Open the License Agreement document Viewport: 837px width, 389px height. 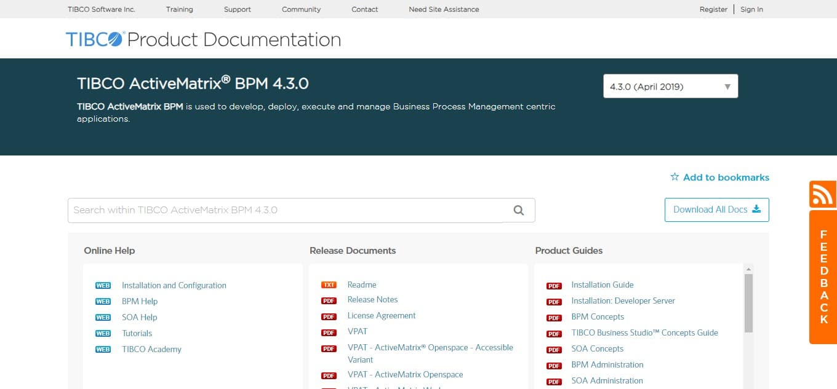tap(382, 315)
